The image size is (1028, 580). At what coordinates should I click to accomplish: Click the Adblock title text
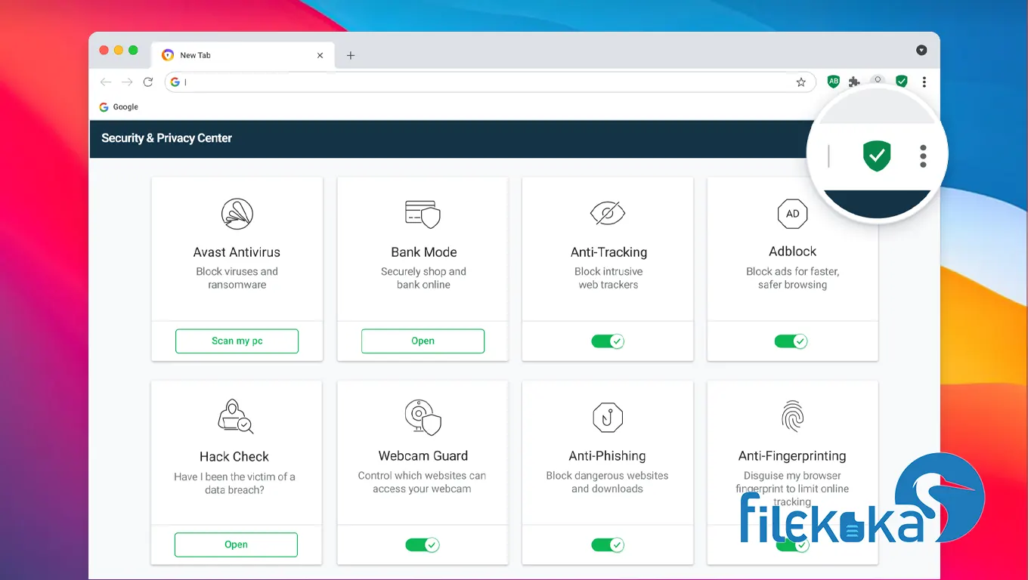pos(792,251)
